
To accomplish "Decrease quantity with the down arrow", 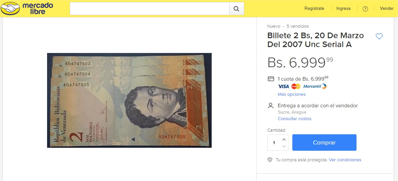I will tap(284, 146).
